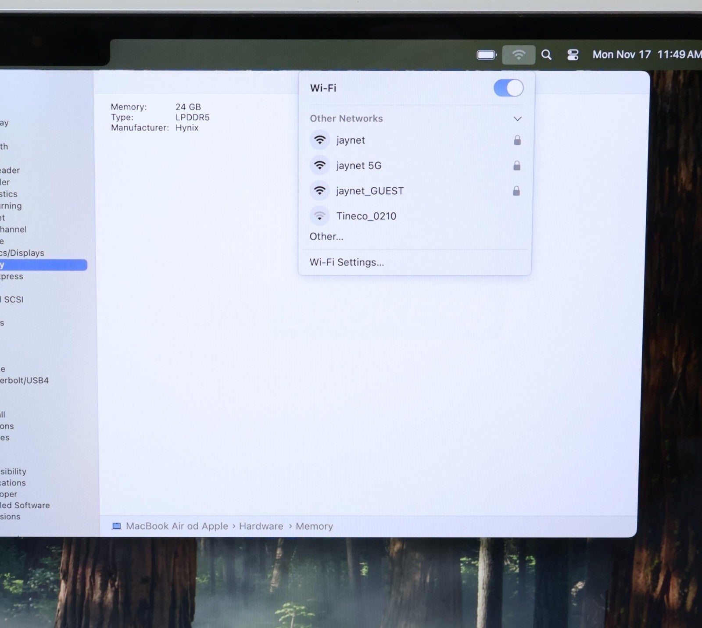Select the highlighted Memory sidebar item
702x628 pixels.
click(x=43, y=265)
